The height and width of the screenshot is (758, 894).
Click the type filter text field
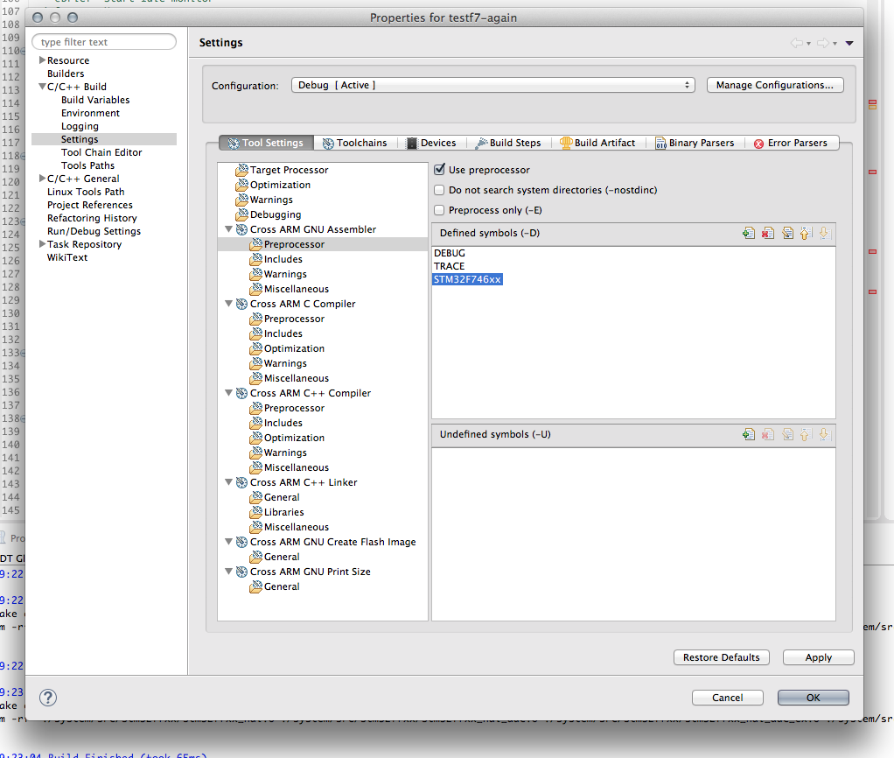104,42
